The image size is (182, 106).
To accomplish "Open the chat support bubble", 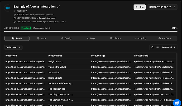I will (x=177, y=102).
